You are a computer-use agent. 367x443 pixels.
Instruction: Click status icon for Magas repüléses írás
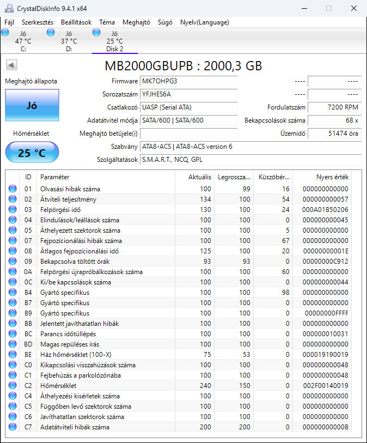tap(13, 344)
